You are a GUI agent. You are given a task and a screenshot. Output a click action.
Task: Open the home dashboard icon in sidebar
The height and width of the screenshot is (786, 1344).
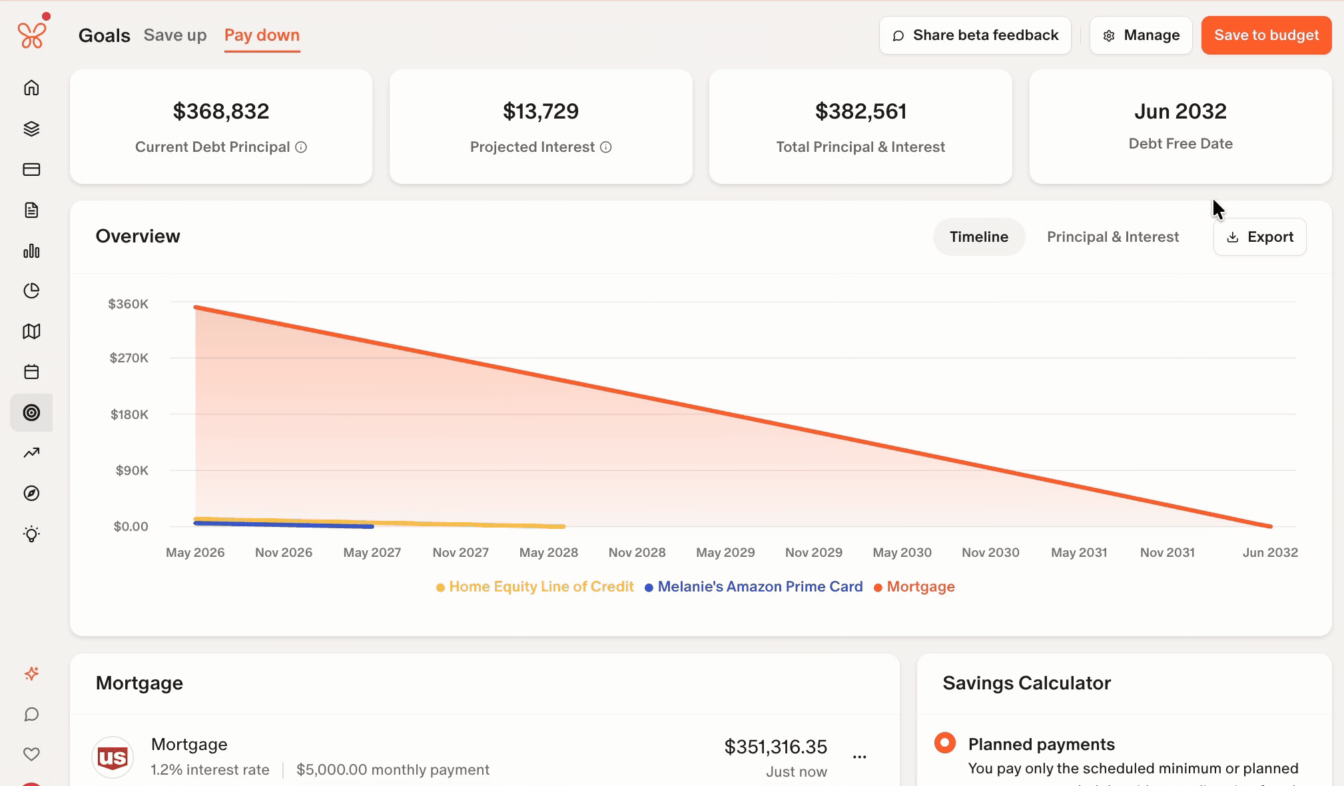pos(31,88)
